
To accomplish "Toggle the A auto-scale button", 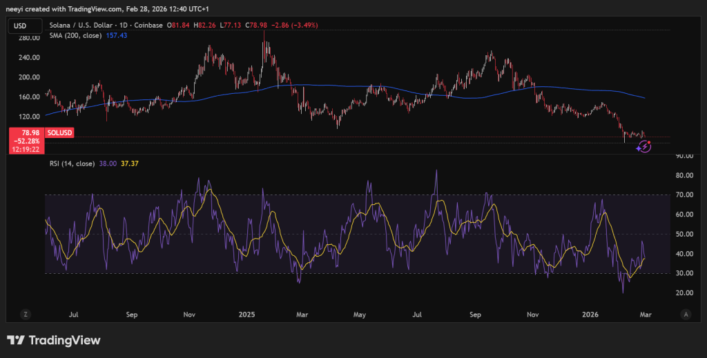I will coord(686,314).
